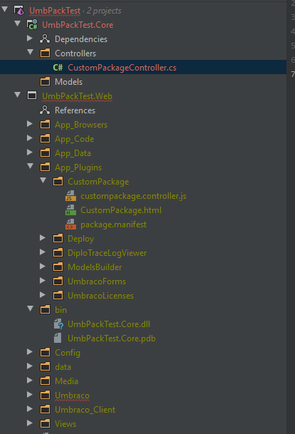The image size is (295, 434).
Task: Click the Controllers folder icon
Action: click(45, 53)
